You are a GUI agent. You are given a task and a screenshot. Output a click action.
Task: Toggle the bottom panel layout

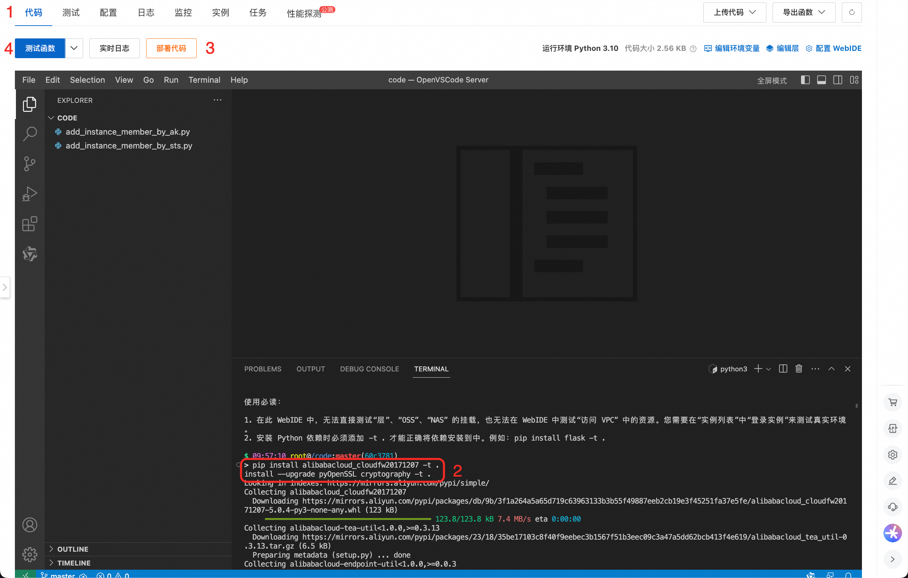coord(821,80)
